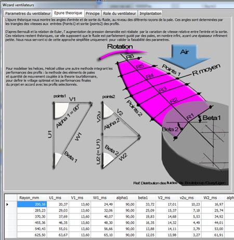Click W2_ms value 44,01

213,223
